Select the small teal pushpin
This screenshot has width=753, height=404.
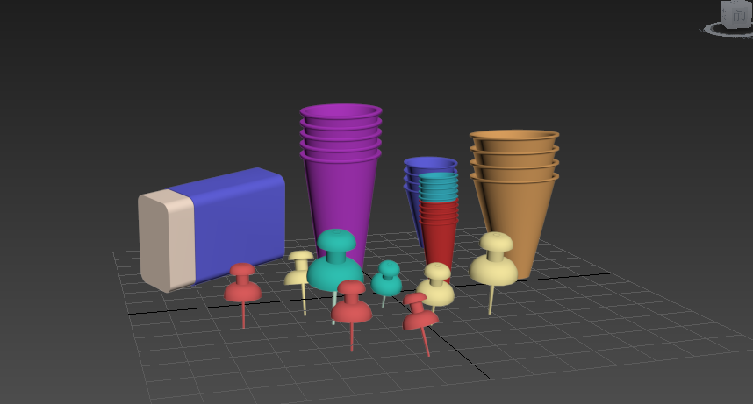tap(387, 278)
